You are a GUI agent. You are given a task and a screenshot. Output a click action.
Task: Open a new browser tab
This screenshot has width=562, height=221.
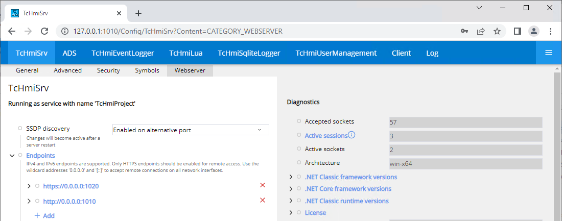[x=138, y=13]
